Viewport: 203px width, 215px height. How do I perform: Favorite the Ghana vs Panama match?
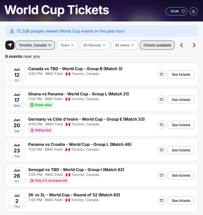click(x=161, y=100)
